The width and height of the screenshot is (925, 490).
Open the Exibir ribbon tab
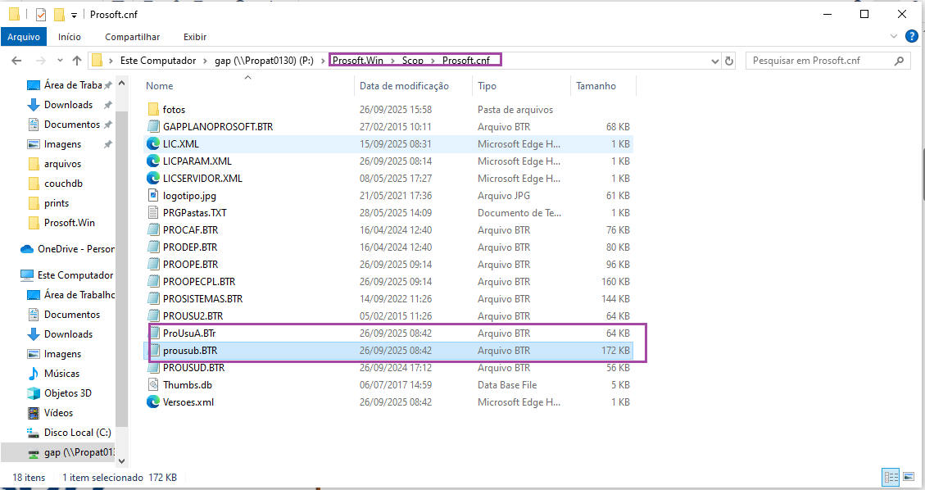coord(195,37)
